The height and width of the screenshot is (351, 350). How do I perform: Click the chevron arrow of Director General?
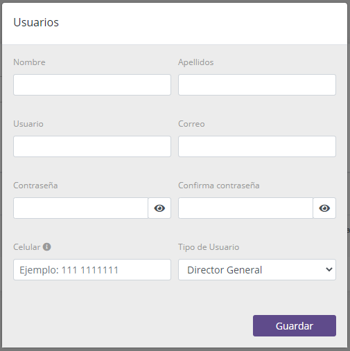pos(329,269)
